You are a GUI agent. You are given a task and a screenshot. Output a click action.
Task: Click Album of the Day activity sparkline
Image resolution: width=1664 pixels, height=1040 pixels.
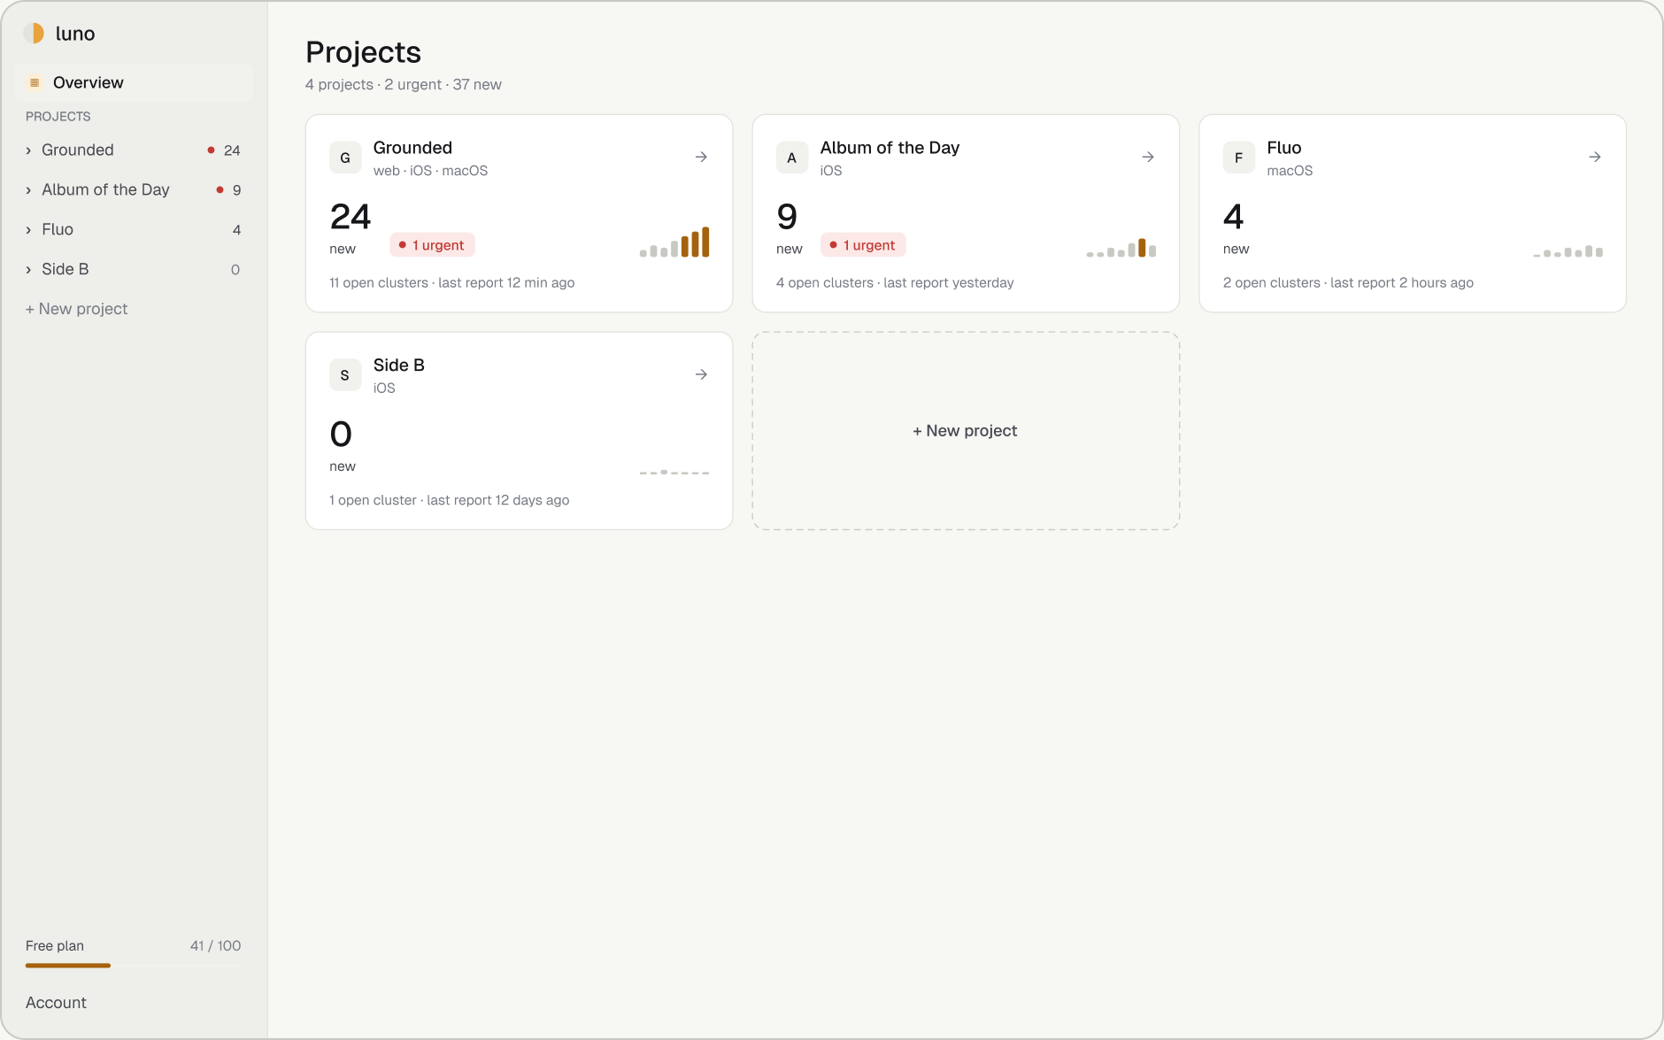coord(1121,248)
